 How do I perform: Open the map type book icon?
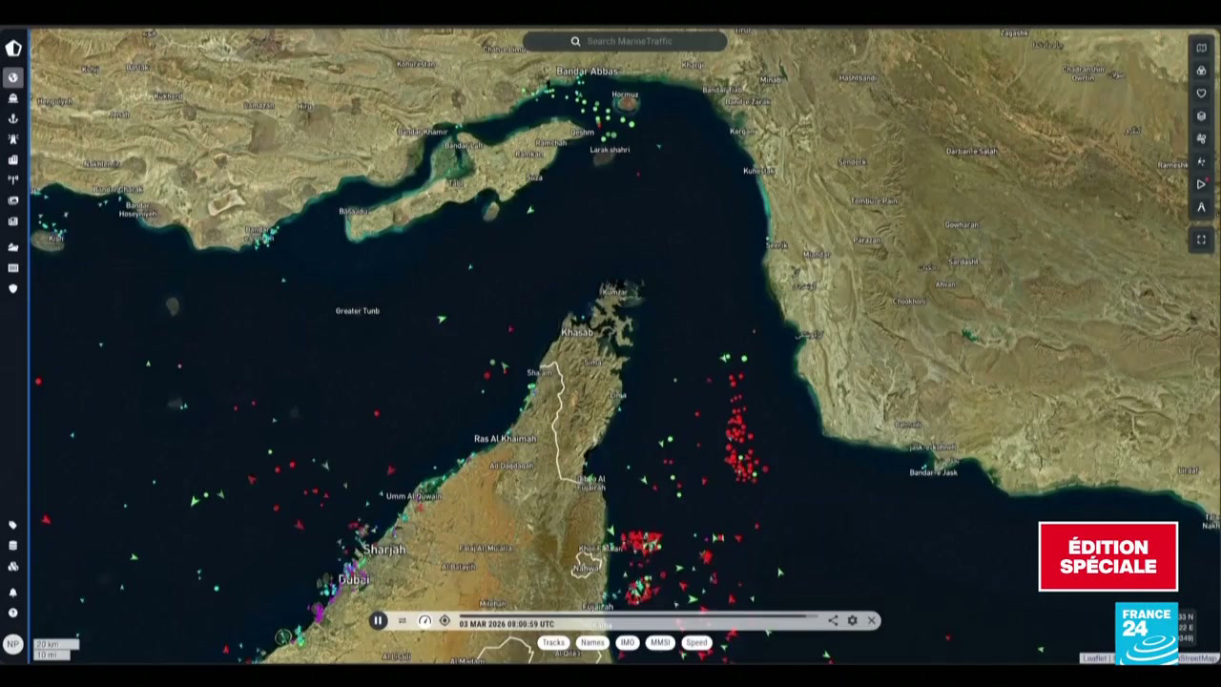(x=1201, y=48)
